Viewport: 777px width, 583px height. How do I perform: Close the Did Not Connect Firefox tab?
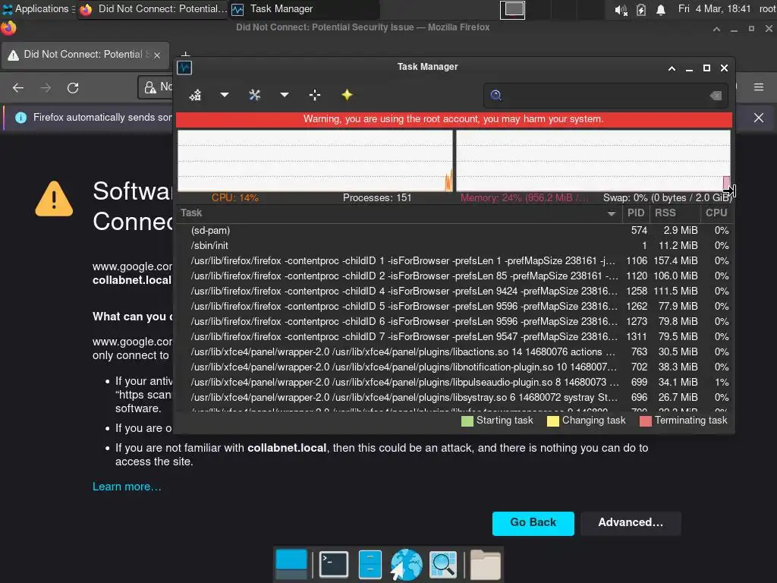(x=157, y=55)
